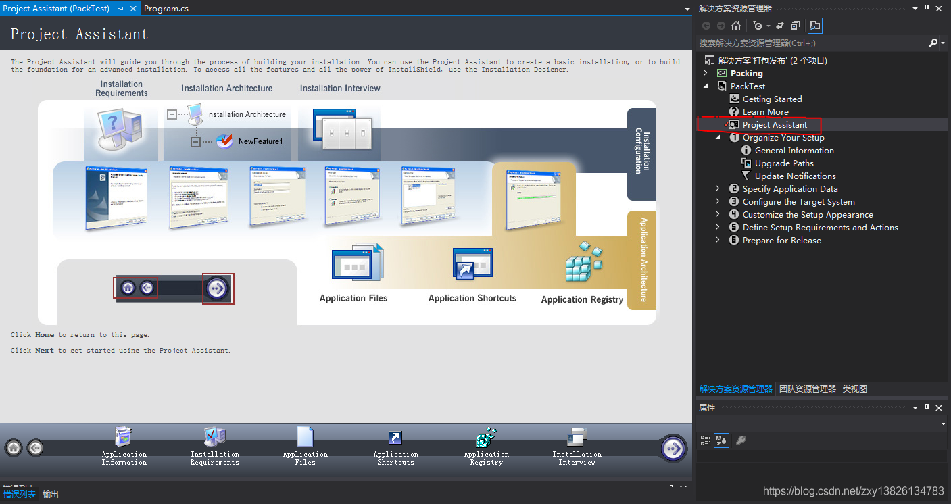
Task: Click the Back arrow in bottom navigation bar
Action: click(x=35, y=447)
